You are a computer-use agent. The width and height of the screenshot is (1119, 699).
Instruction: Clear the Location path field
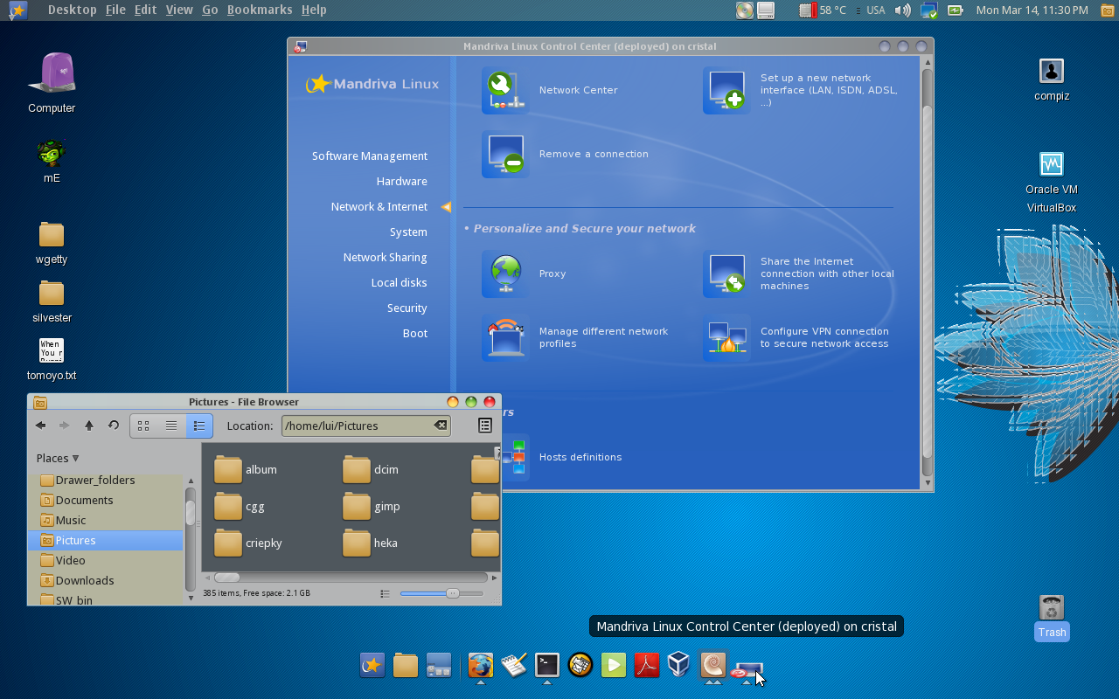pos(441,426)
